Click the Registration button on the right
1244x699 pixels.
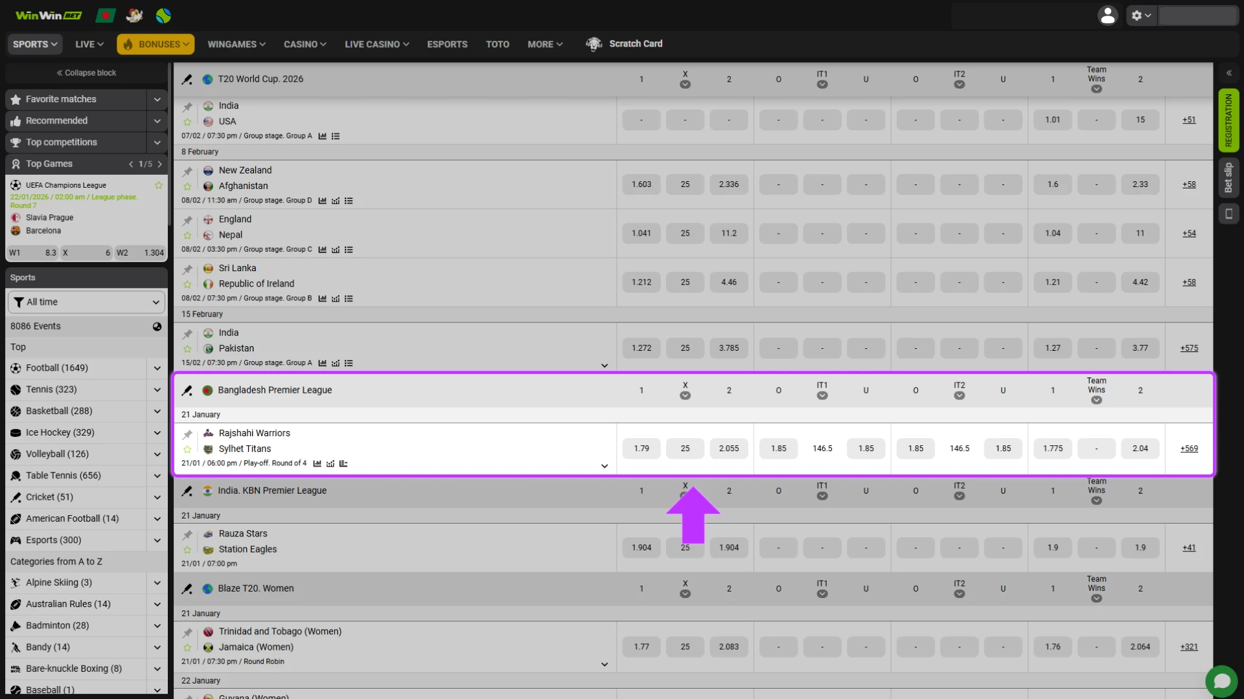click(1228, 120)
